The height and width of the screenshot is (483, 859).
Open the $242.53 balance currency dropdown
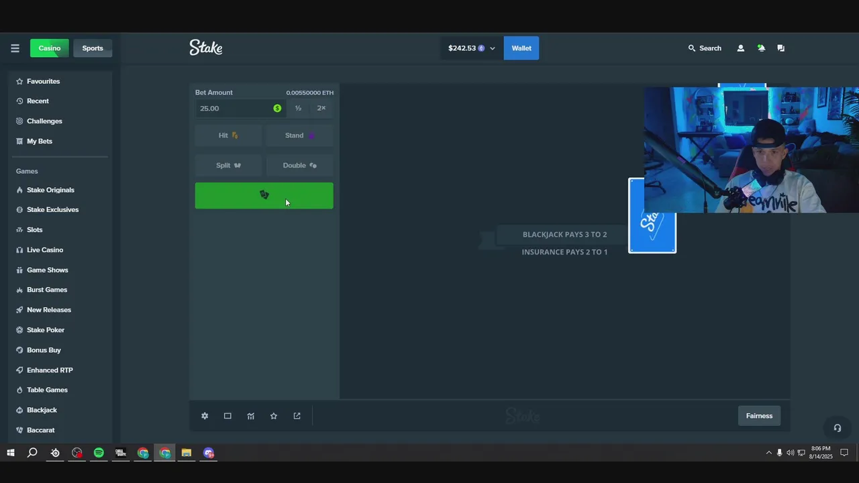point(471,48)
